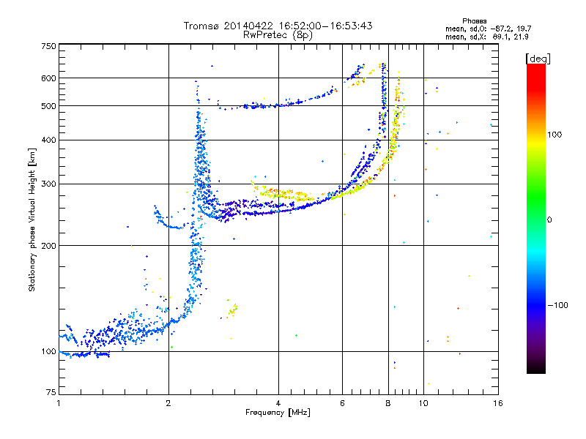Screen dimensions: 586x439
Task: Click the plot title 'Tromsø 20140422 16:52:00-16:53:43'
Action: (278, 26)
